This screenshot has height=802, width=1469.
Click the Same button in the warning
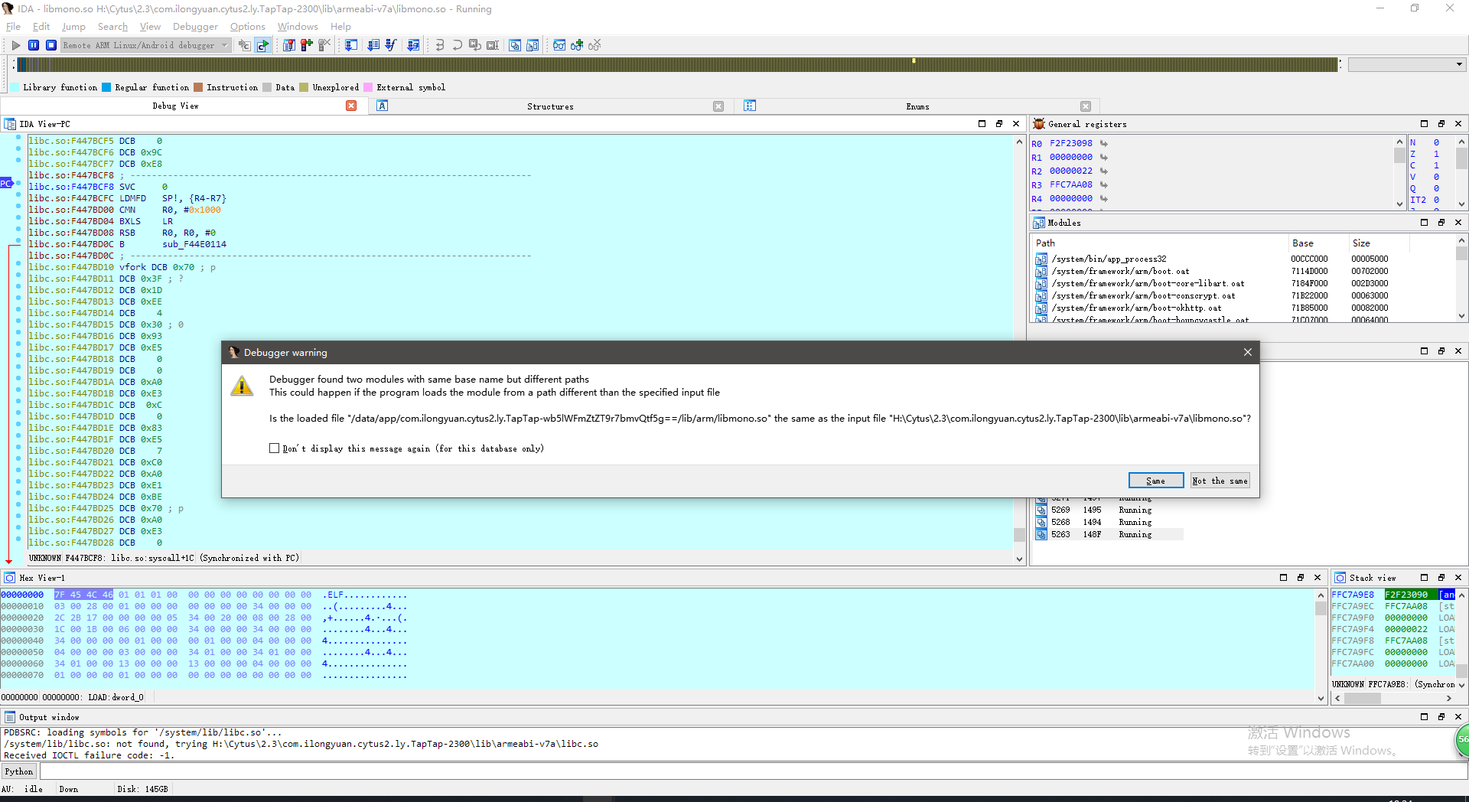tap(1155, 481)
